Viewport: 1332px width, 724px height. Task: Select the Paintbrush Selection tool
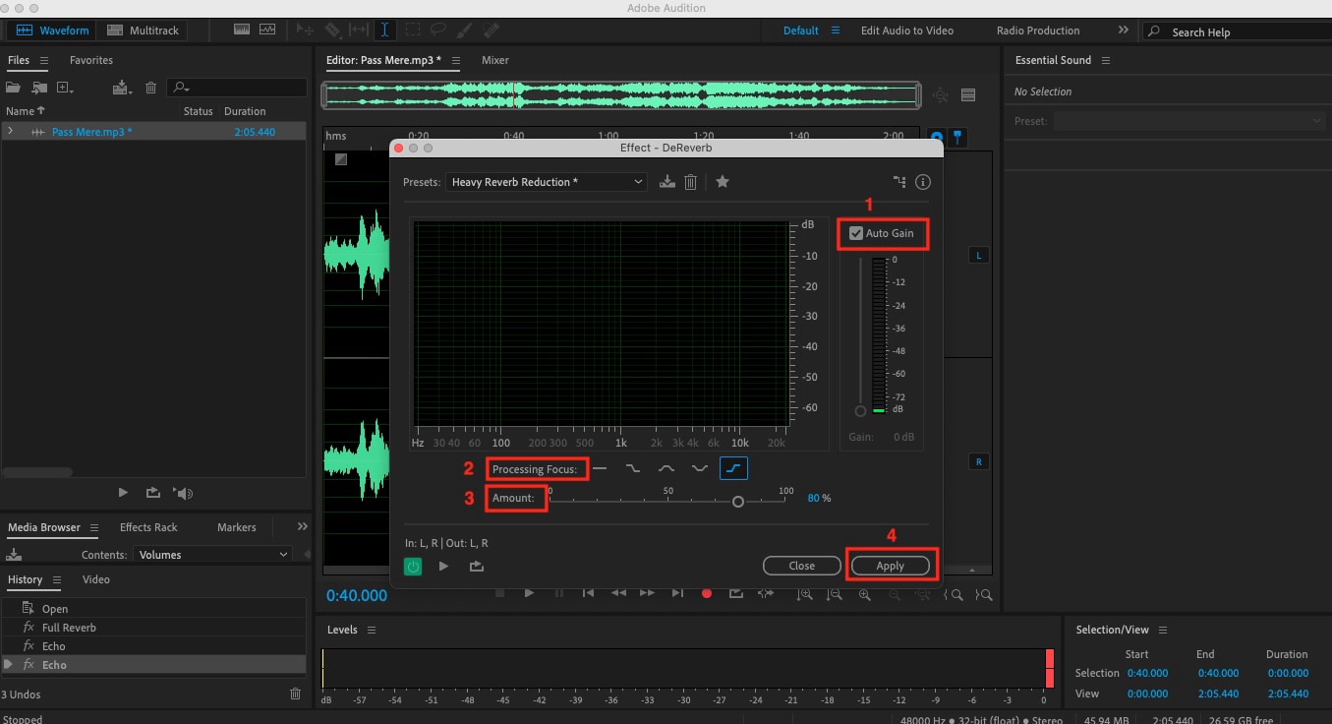465,30
